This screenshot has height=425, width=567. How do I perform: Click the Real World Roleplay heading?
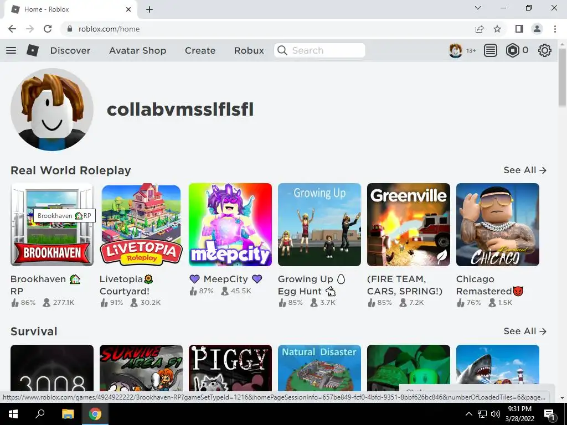[70, 170]
